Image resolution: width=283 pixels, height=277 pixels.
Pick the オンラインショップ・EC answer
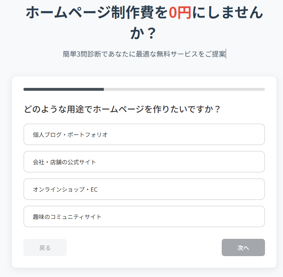[x=144, y=189]
